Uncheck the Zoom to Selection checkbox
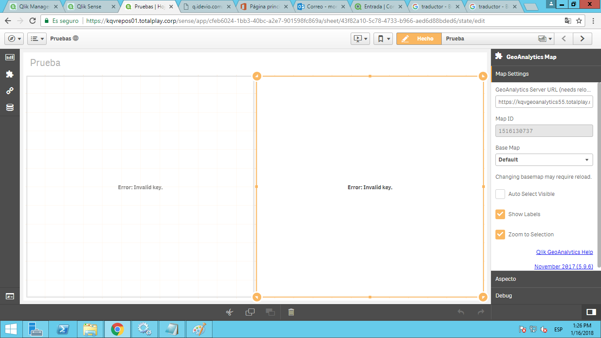This screenshot has width=601, height=338. pyautogui.click(x=500, y=235)
